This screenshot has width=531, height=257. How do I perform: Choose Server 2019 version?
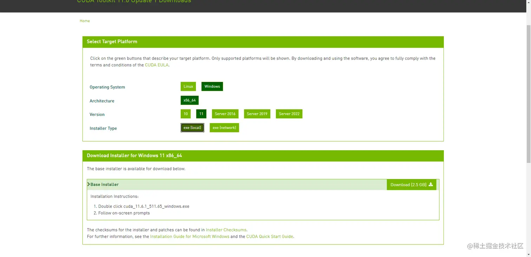click(x=257, y=114)
